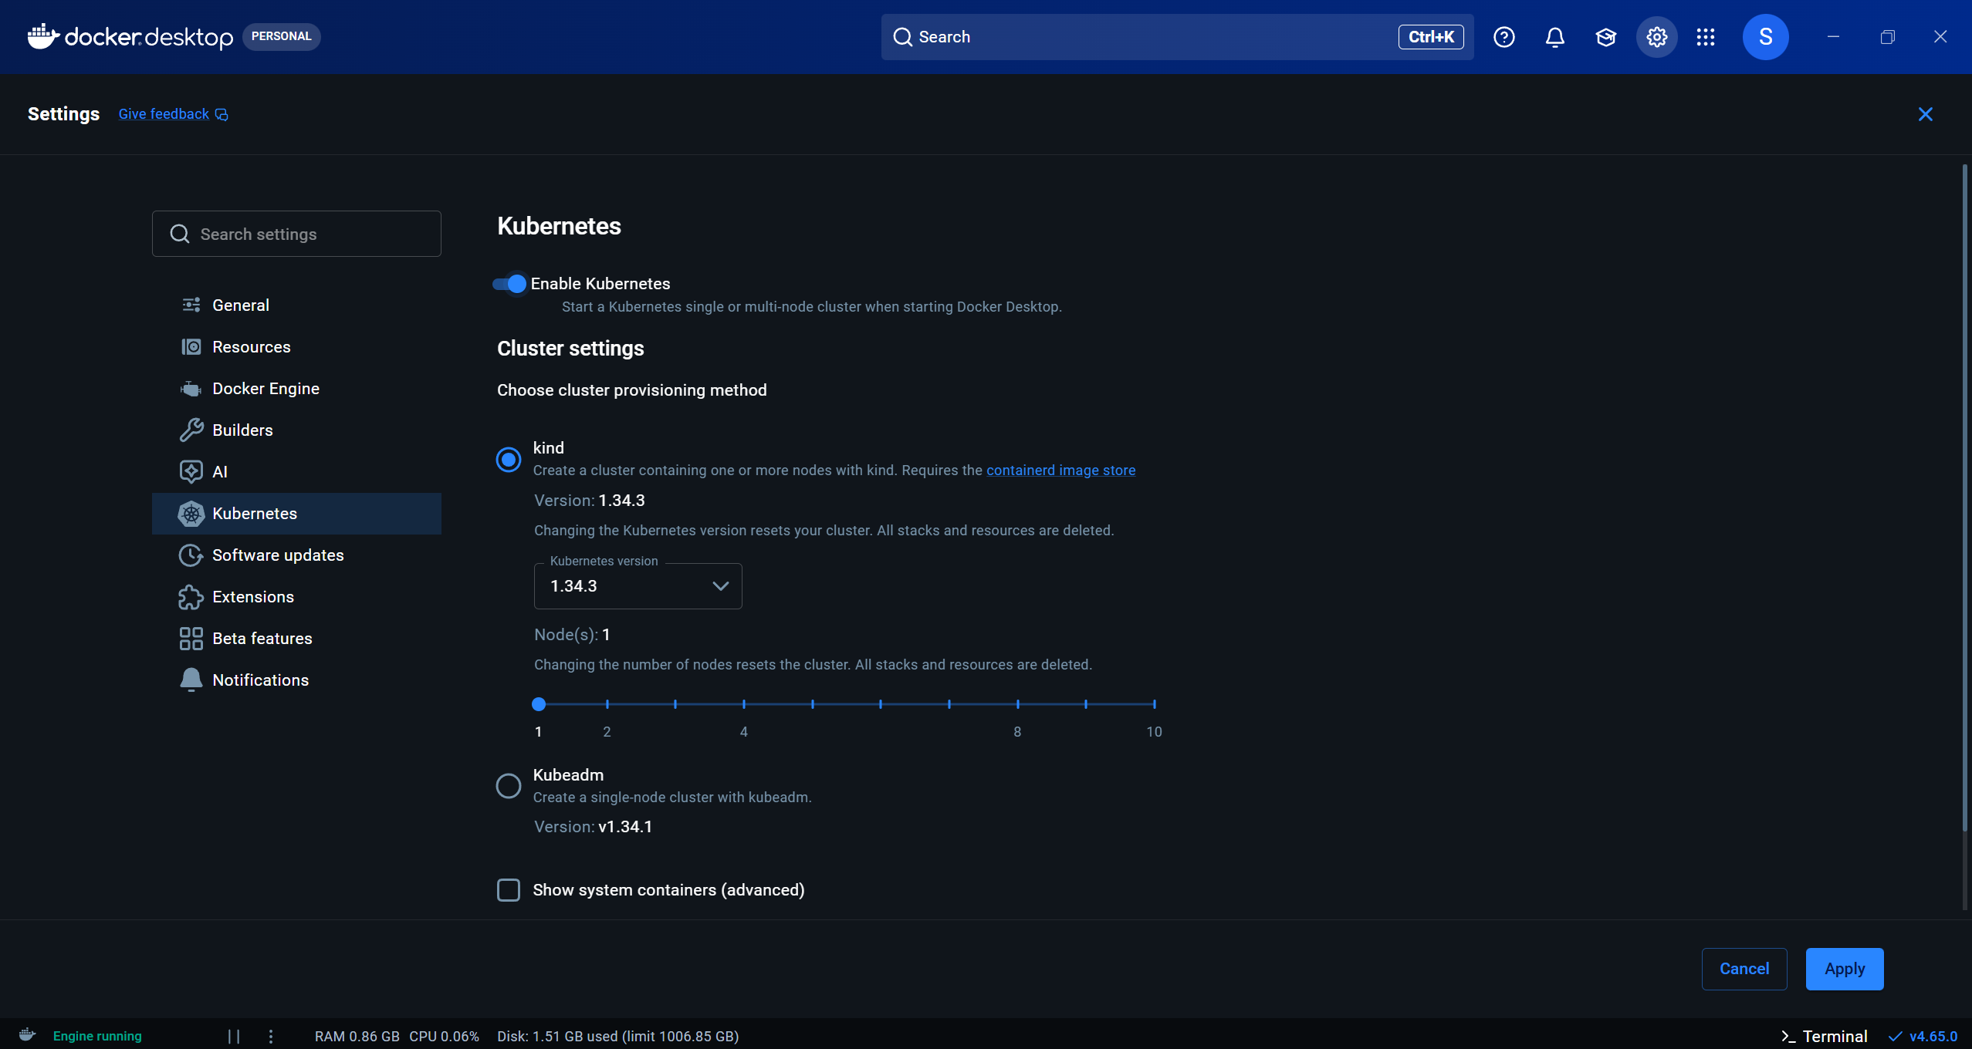Click the node slider handle at 1
Image resolution: width=1972 pixels, height=1049 pixels.
[539, 704]
